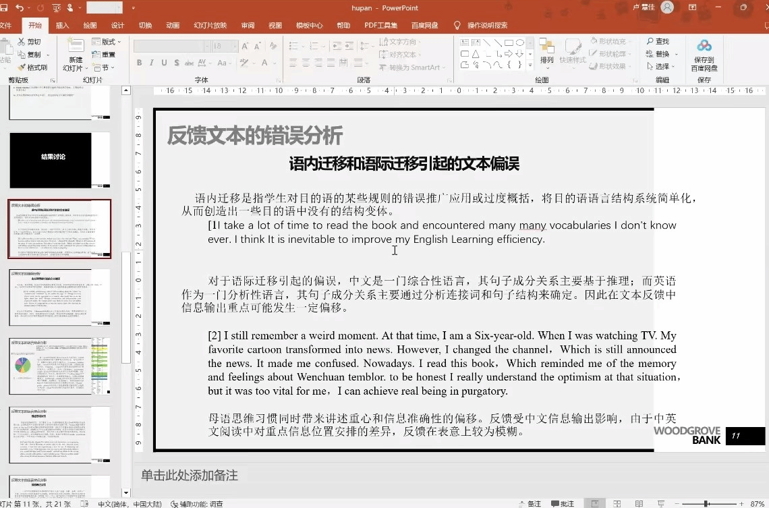Toggle the Comments (批注) pane
Screen dimensions: 769x508
[563, 503]
